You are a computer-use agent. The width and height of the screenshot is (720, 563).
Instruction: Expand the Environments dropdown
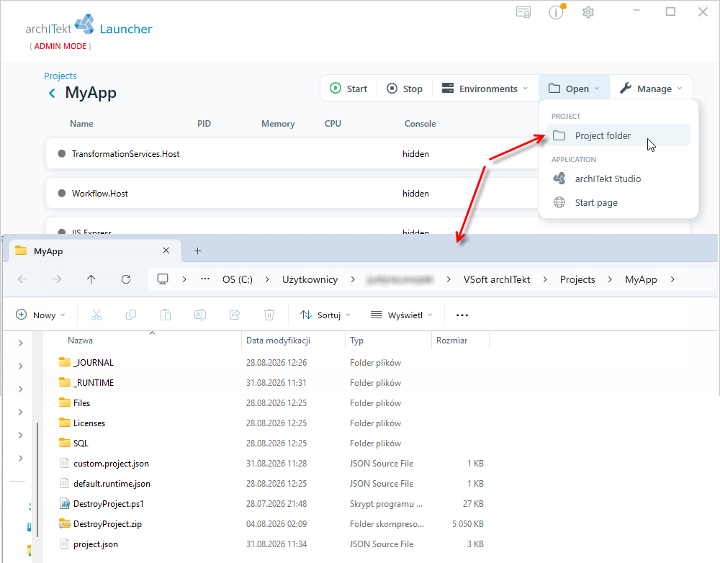click(485, 89)
